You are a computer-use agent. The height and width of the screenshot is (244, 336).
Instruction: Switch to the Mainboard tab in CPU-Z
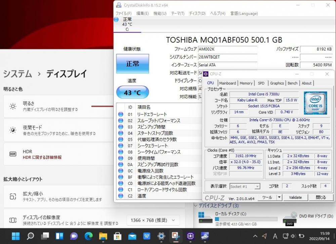[x=227, y=83]
